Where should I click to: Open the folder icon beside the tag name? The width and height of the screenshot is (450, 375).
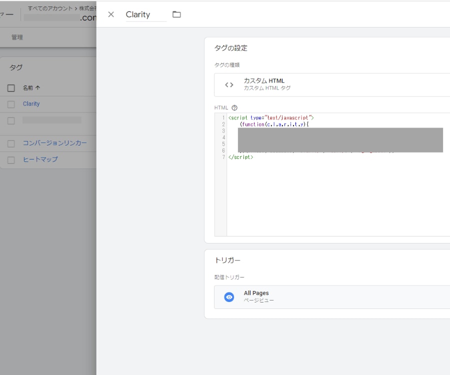176,14
